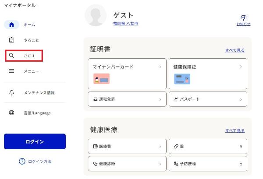Click the 健康保険証 card image
Image resolution: width=263 pixels, height=179 pixels.
coord(182,79)
